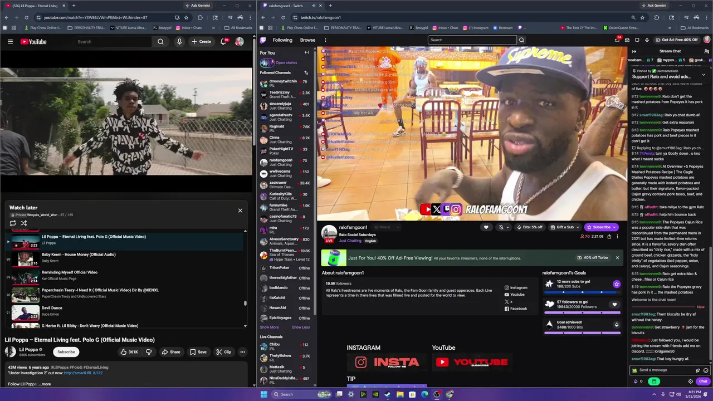Viewport: 713px width, 401px height.
Task: Open Twitch inbox notifications icon
Action: click(x=627, y=40)
